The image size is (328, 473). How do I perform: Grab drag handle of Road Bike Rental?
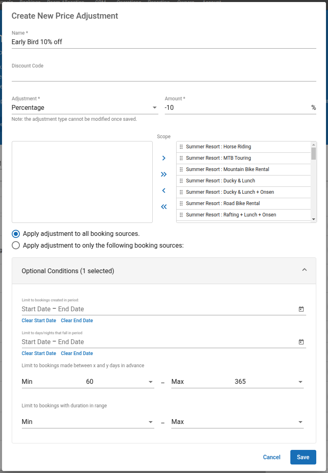[181, 203]
